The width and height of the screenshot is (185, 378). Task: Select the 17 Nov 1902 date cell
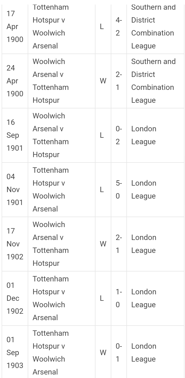click(x=15, y=244)
